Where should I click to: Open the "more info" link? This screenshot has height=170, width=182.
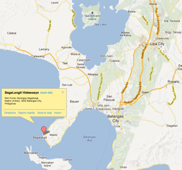point(46,93)
